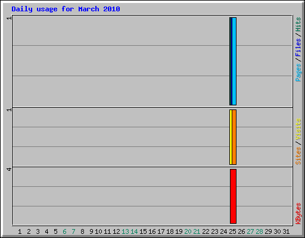305x238 pixels.
Task: Click day label '18' on the x-axis
Action: [170, 231]
